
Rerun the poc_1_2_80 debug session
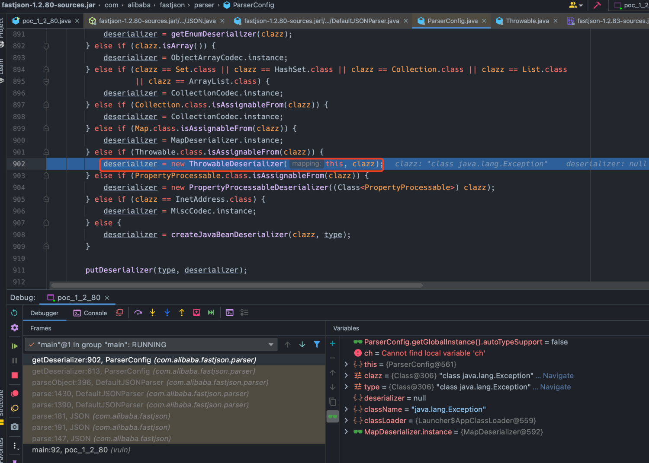(14, 313)
